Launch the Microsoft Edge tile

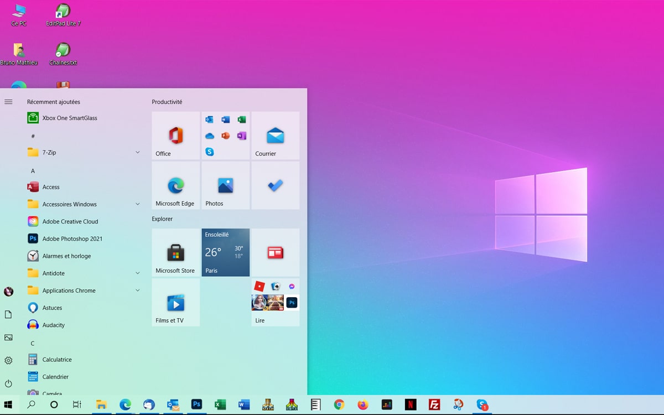pos(176,185)
